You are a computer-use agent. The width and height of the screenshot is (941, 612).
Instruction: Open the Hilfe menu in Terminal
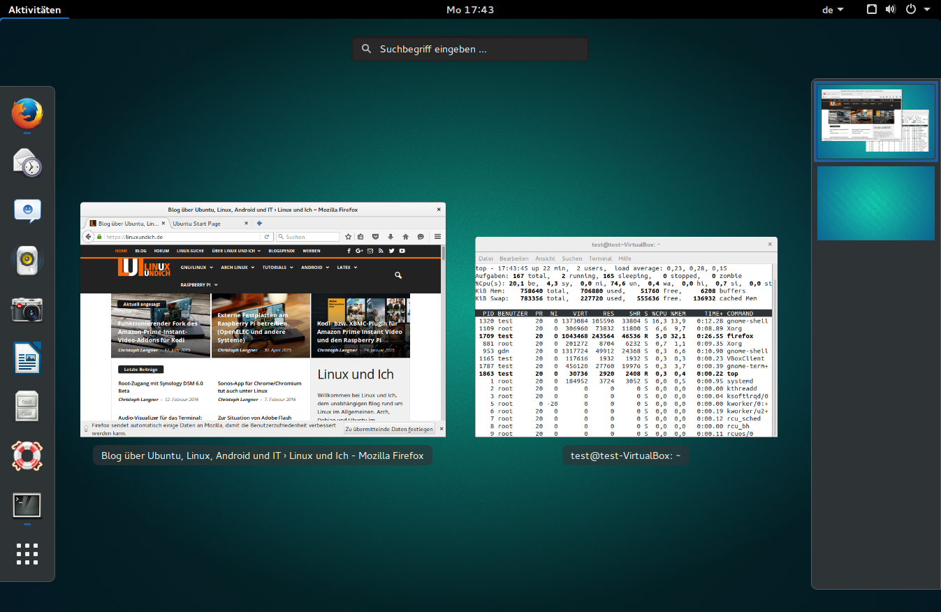pos(625,258)
